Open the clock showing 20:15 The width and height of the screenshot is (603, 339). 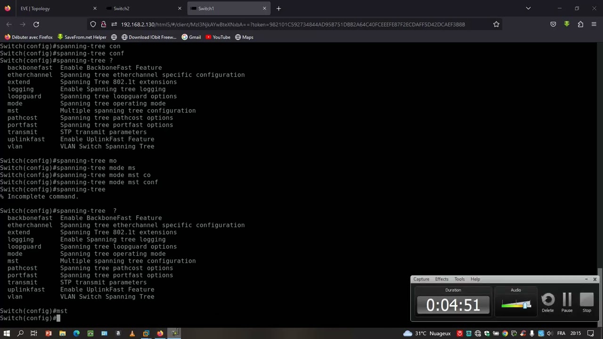tap(576, 333)
